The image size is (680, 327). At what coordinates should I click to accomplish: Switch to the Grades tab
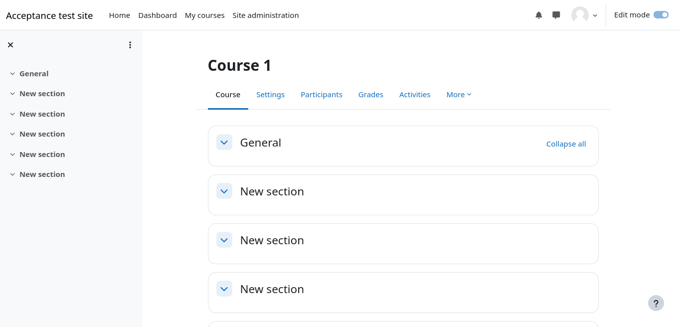coord(370,95)
